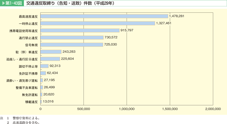The width and height of the screenshot is (227, 124).
Task: Click the chart title 交通違反取締り件数
Action: 70,3
